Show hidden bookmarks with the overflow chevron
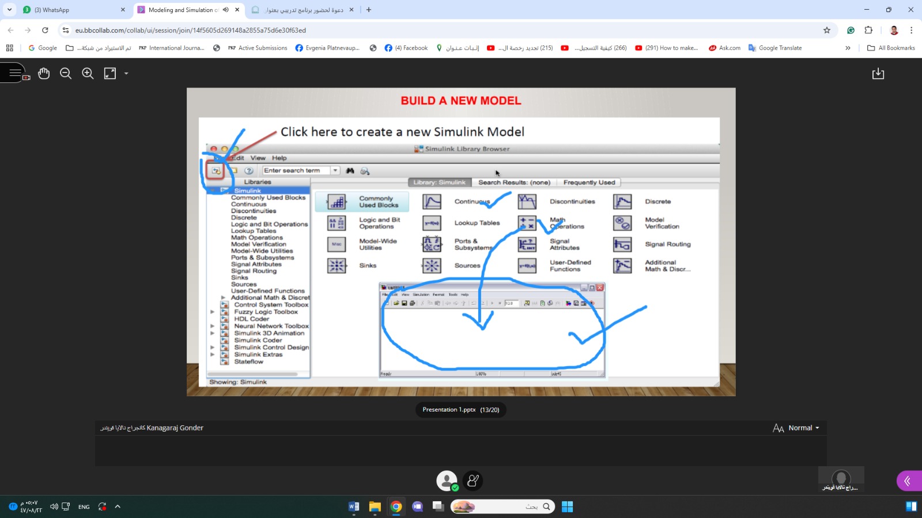This screenshot has height=518, width=922. 848,48
